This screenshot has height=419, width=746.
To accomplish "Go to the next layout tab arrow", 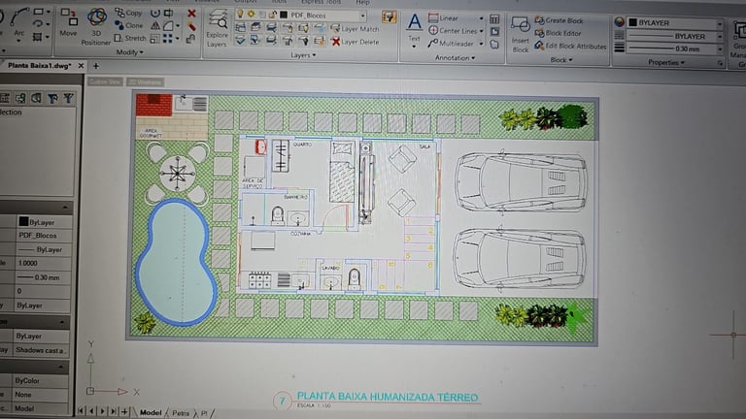I will (102, 411).
